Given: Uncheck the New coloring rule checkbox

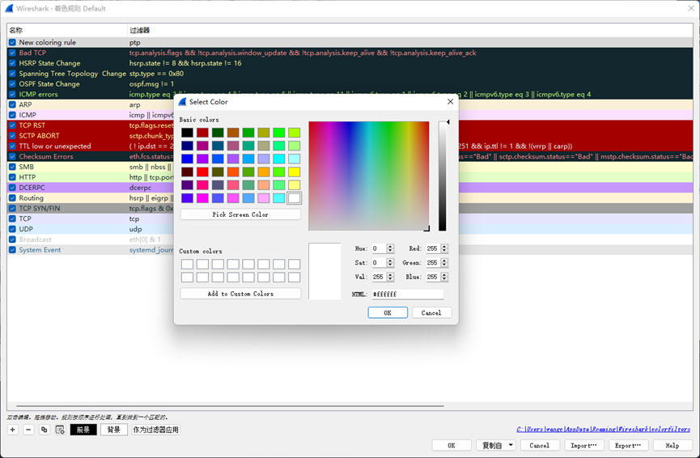Looking at the screenshot, I should pyautogui.click(x=12, y=42).
